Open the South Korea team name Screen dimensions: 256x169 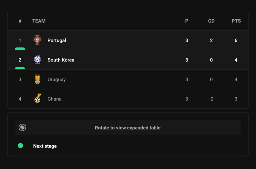click(61, 60)
